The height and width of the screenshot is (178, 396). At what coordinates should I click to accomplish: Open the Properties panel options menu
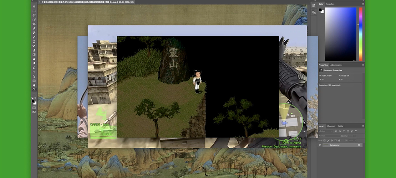[363, 65]
